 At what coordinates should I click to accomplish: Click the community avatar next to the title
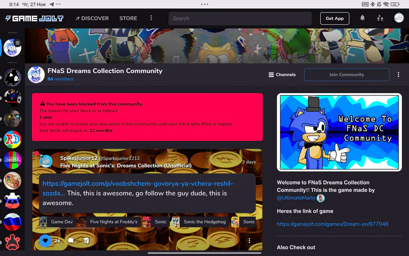(36, 75)
